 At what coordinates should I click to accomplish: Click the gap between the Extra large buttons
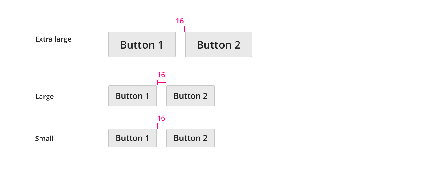coord(180,44)
